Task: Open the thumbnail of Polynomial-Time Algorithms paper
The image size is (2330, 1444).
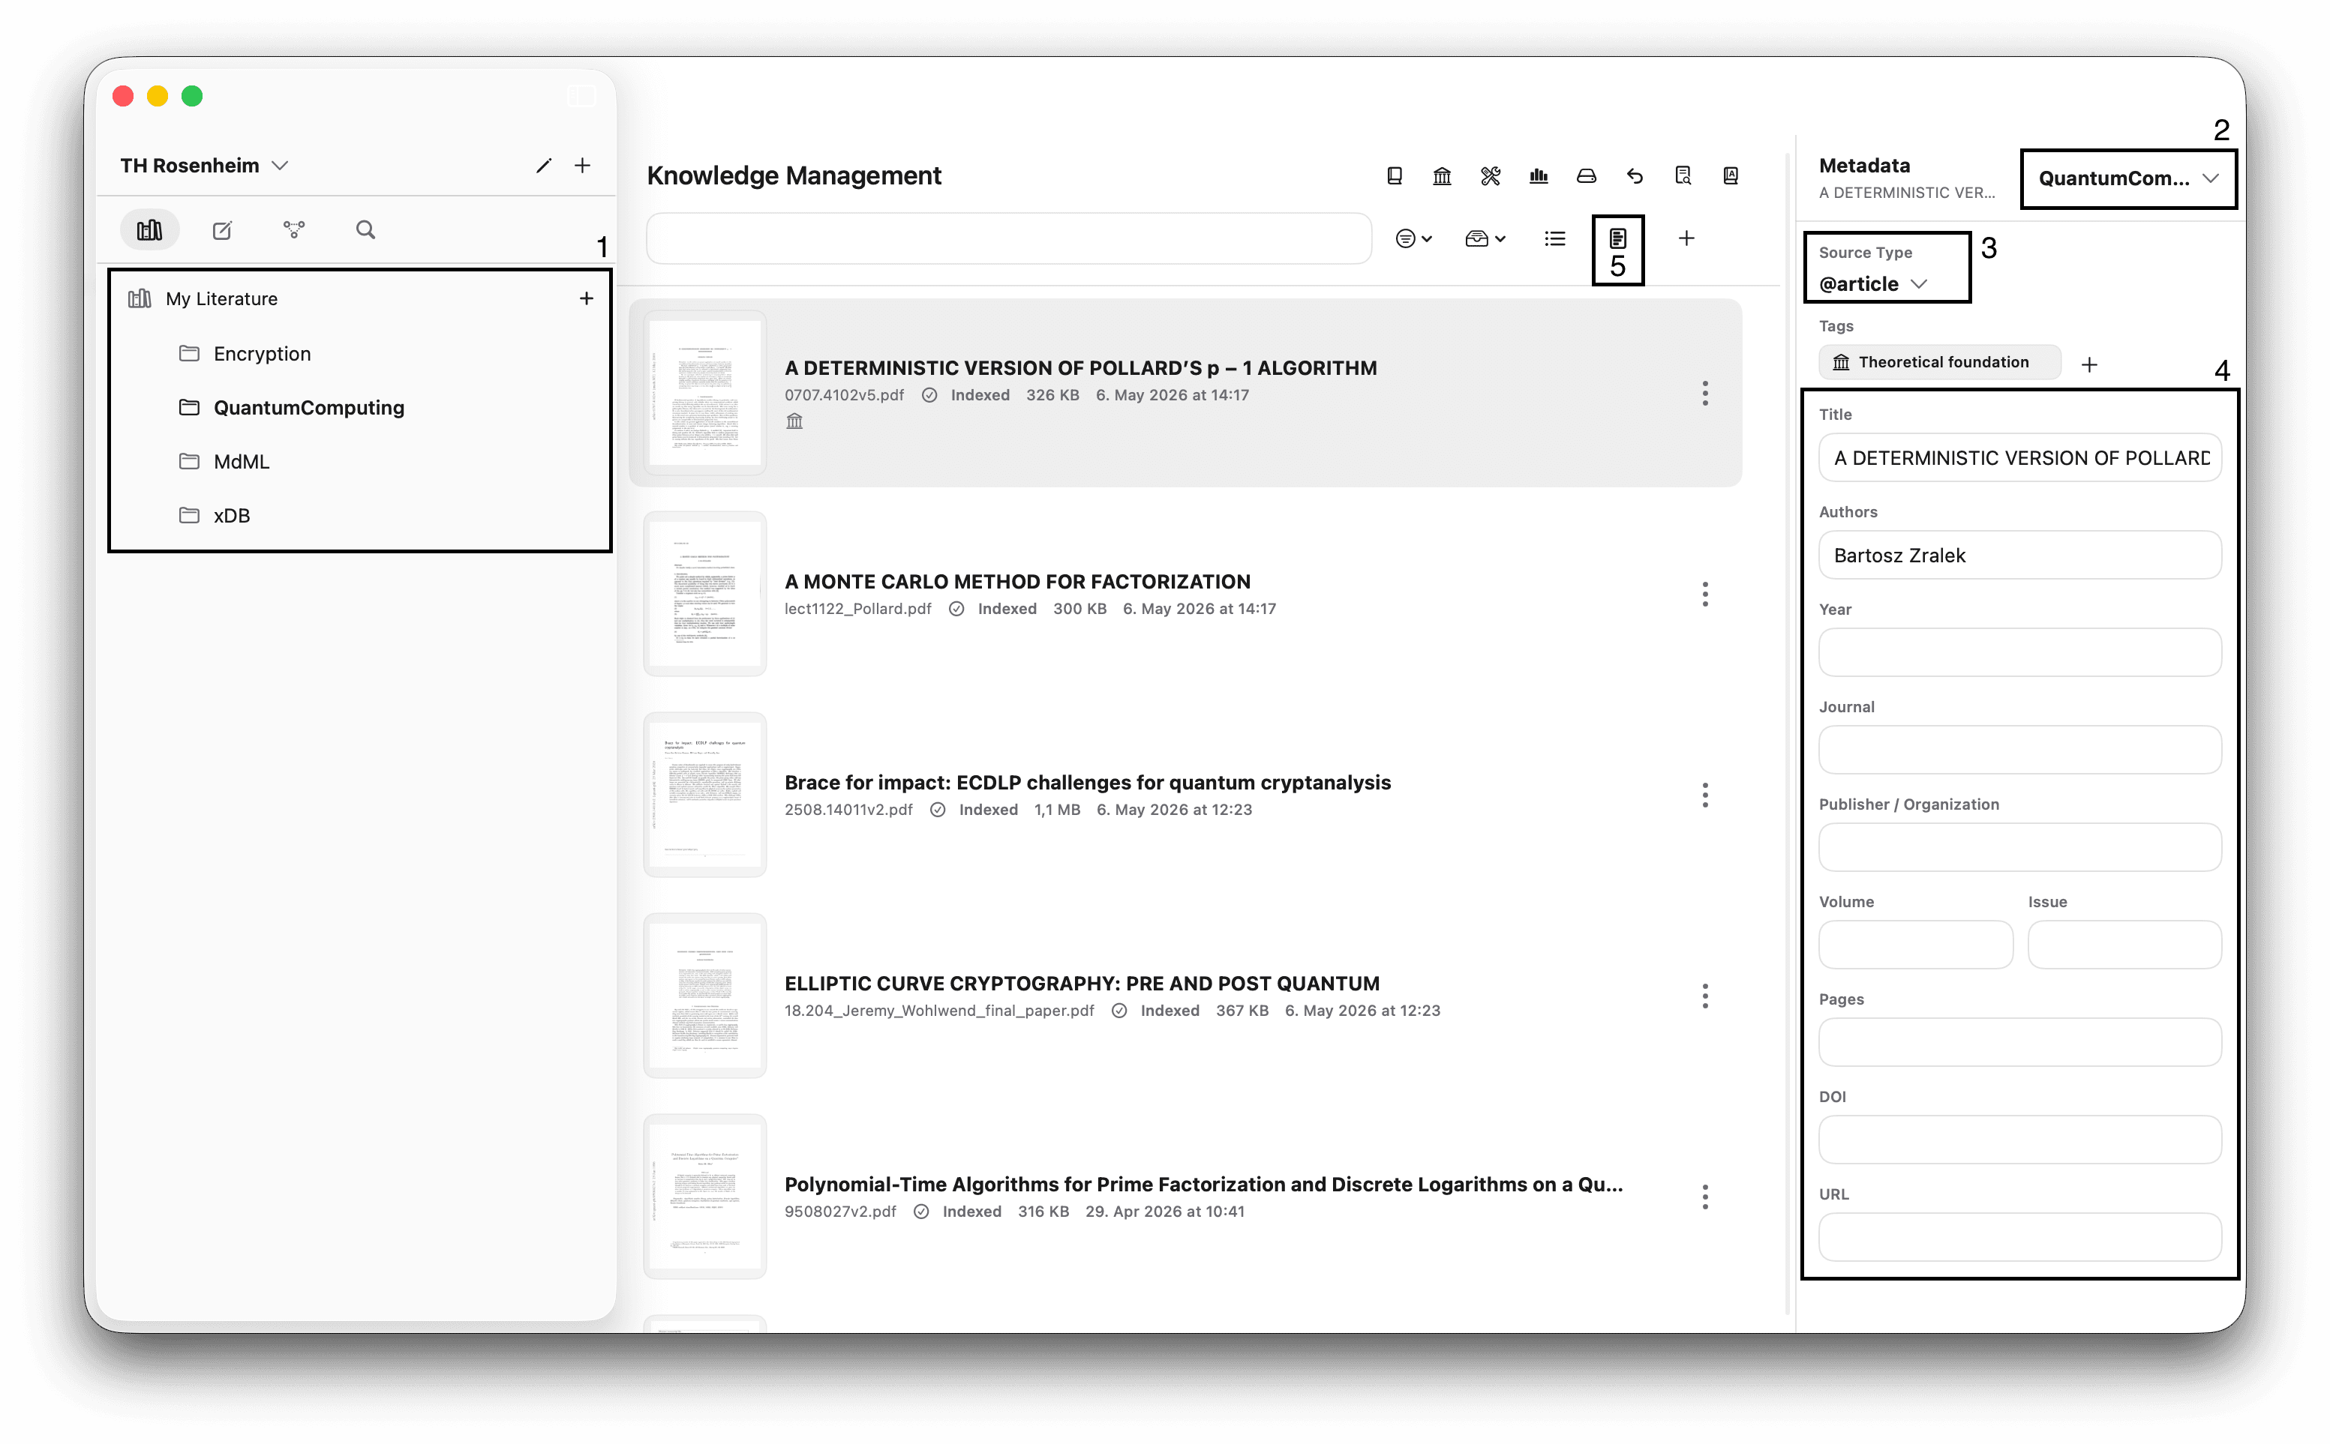Action: 705,1197
